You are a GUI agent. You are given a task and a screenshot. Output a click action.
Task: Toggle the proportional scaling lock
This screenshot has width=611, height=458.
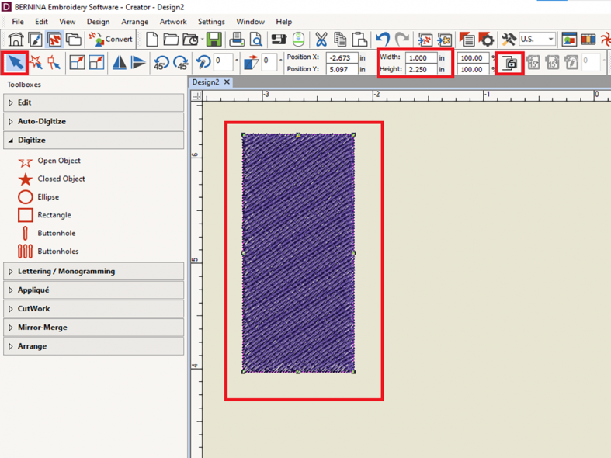pos(510,63)
